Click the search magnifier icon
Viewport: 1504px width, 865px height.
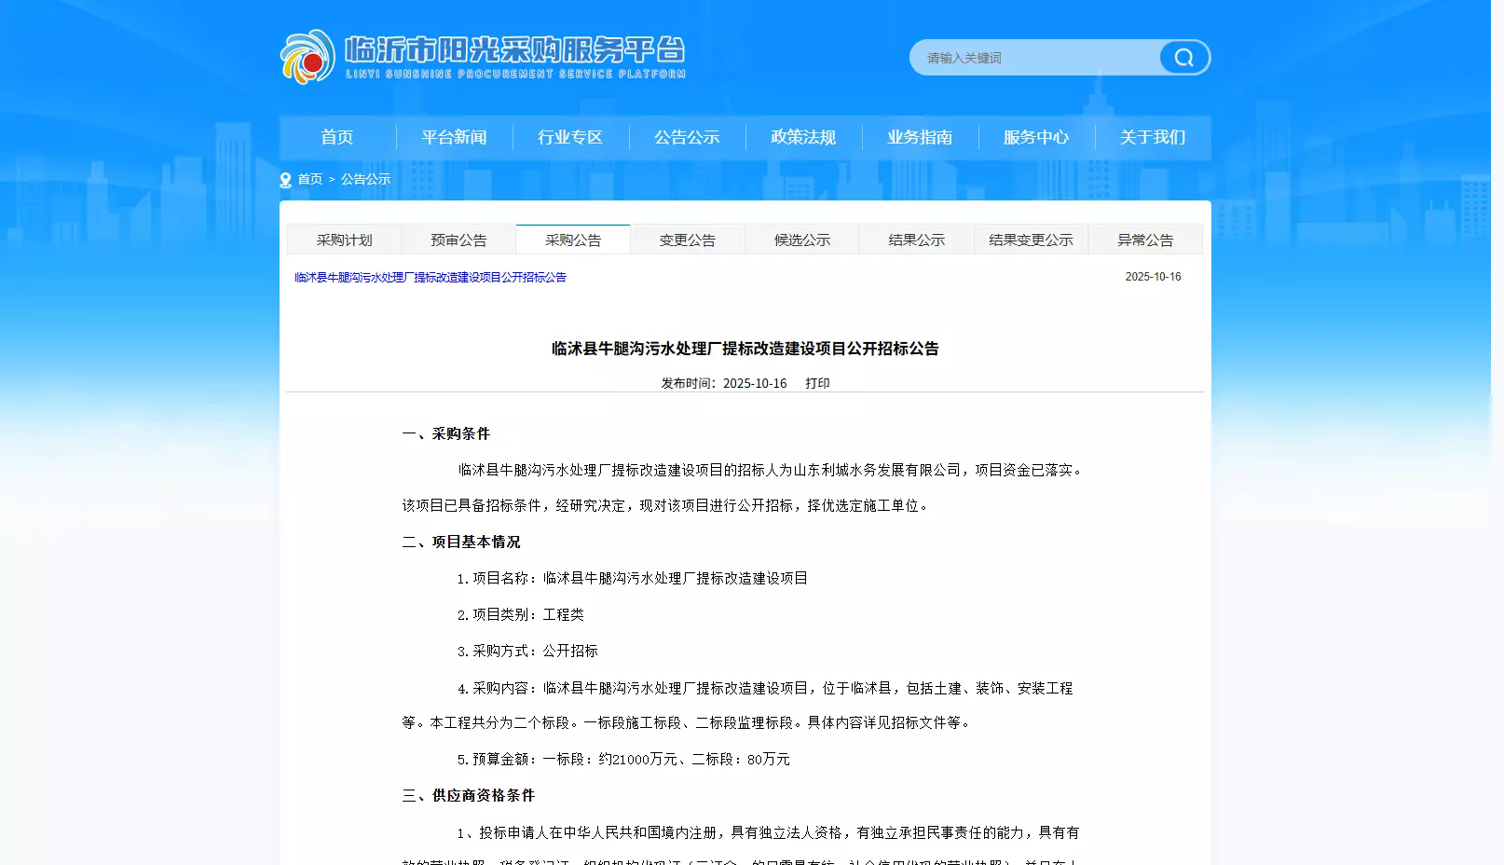pyautogui.click(x=1183, y=57)
